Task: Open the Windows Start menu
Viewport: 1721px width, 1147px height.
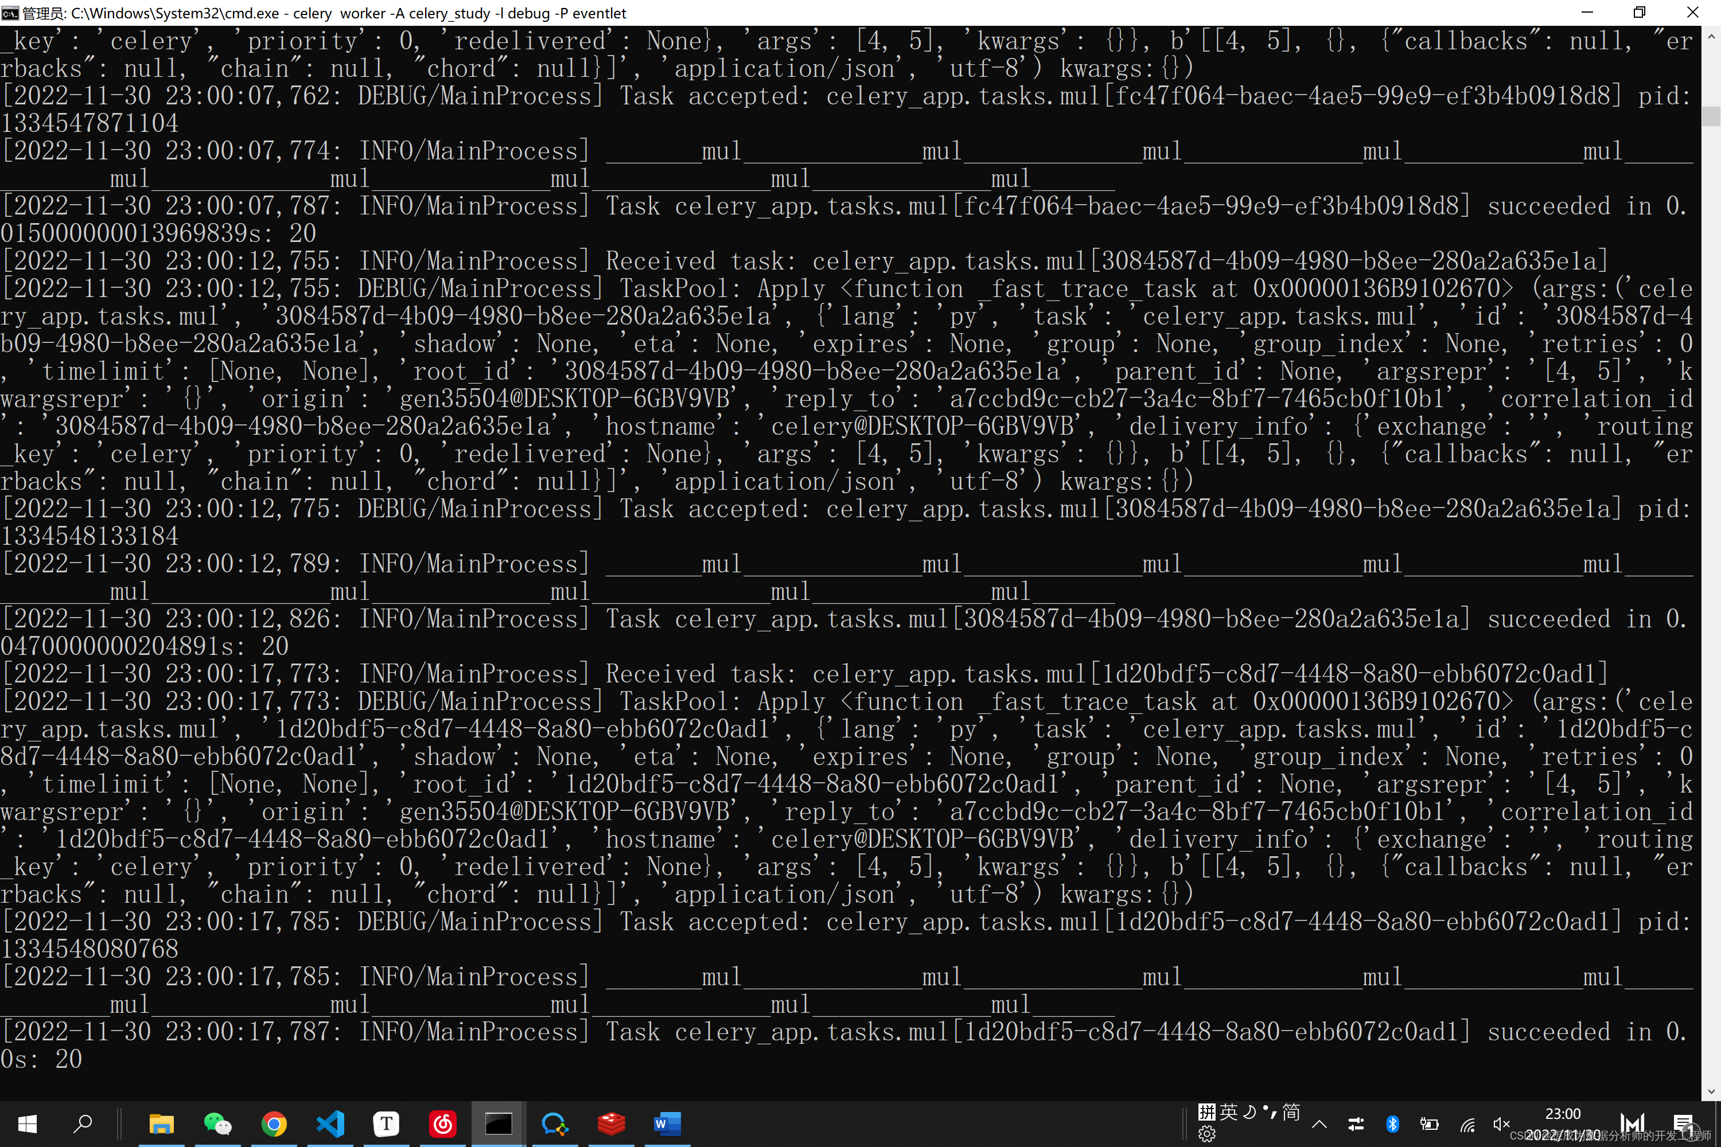Action: [x=27, y=1123]
